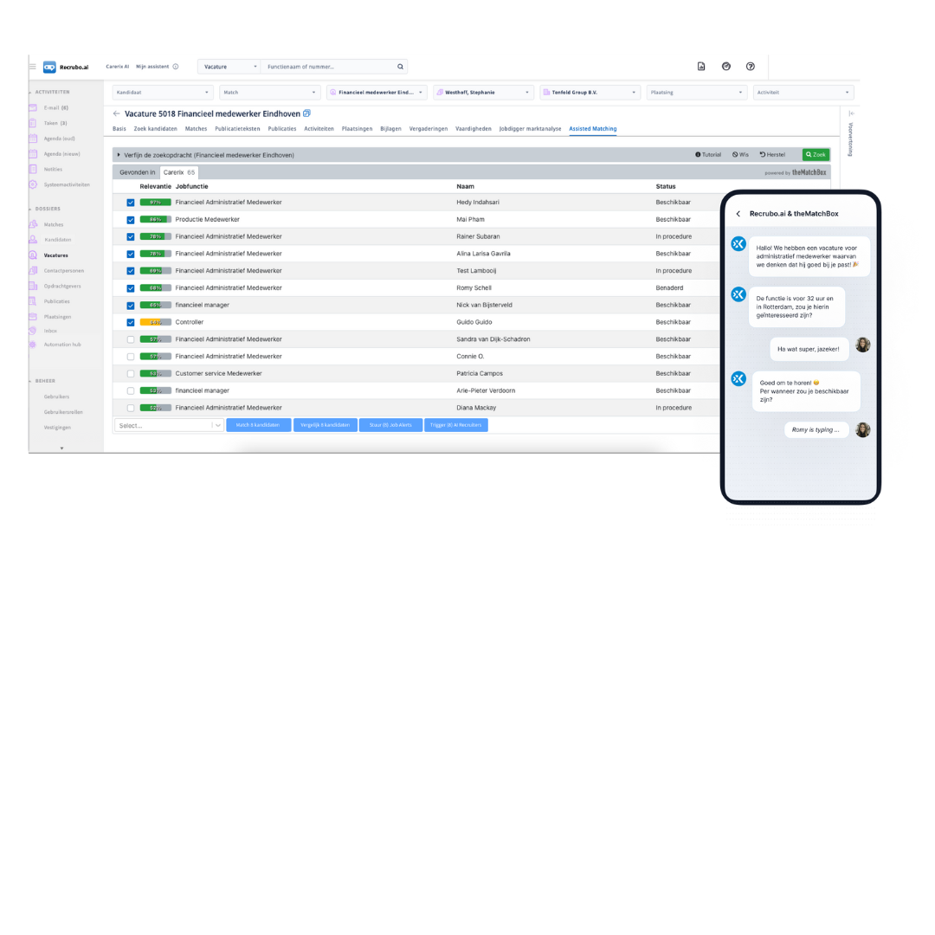Click the 97% relevance bar in first row
This screenshot has width=935, height=935.
155,203
